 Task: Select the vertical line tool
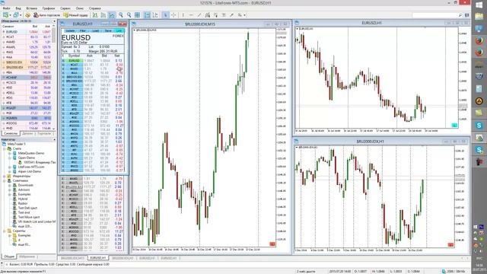(183, 15)
